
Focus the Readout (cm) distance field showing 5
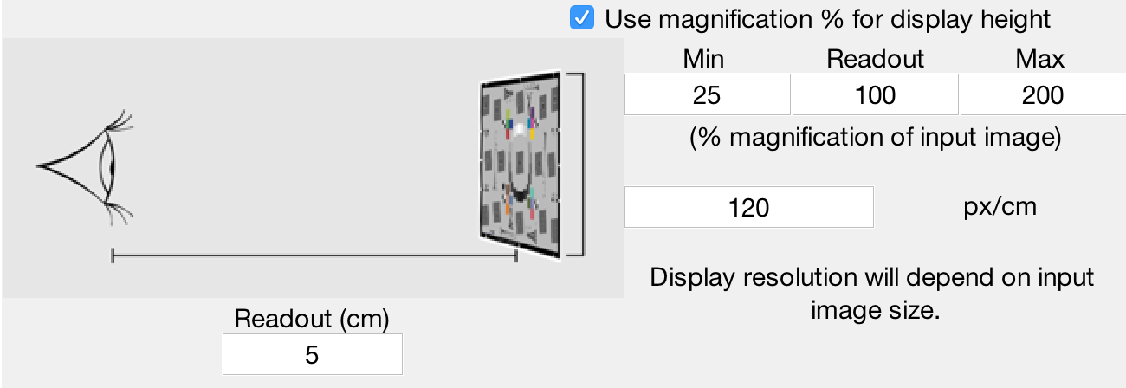tap(313, 354)
